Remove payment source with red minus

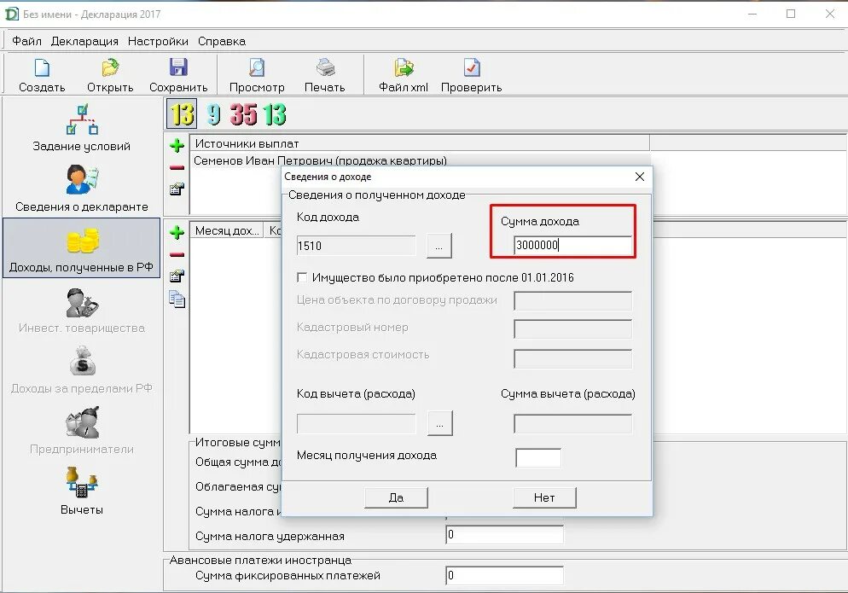[177, 168]
